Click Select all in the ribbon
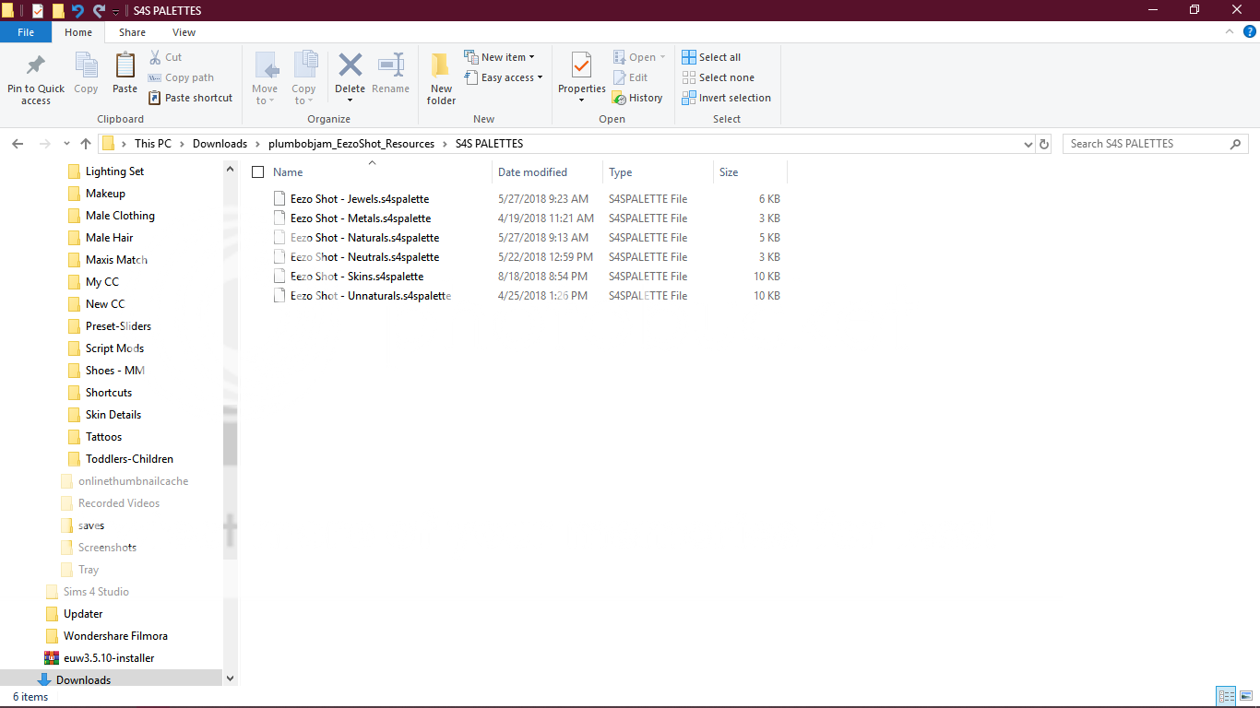Image resolution: width=1260 pixels, height=708 pixels. tap(711, 57)
